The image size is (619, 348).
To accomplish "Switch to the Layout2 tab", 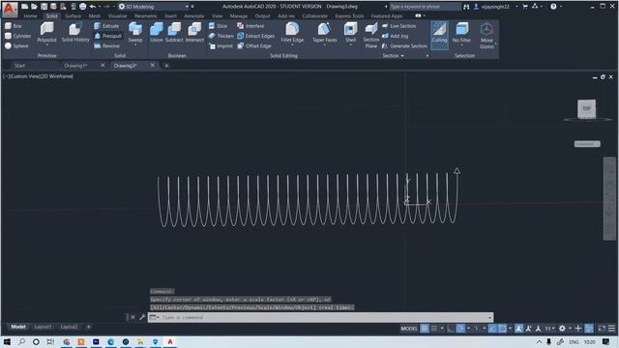I will click(69, 327).
